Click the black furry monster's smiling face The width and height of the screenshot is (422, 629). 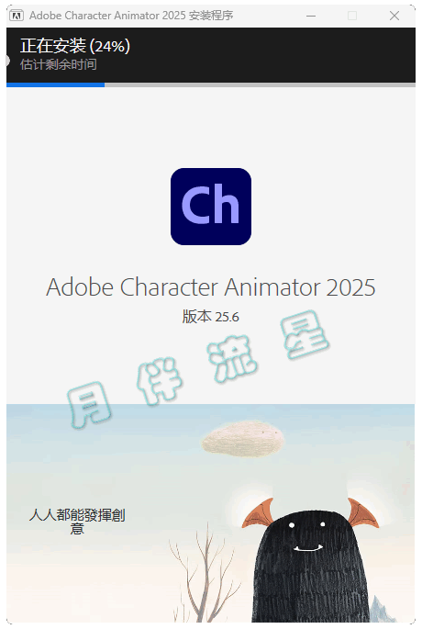click(307, 535)
